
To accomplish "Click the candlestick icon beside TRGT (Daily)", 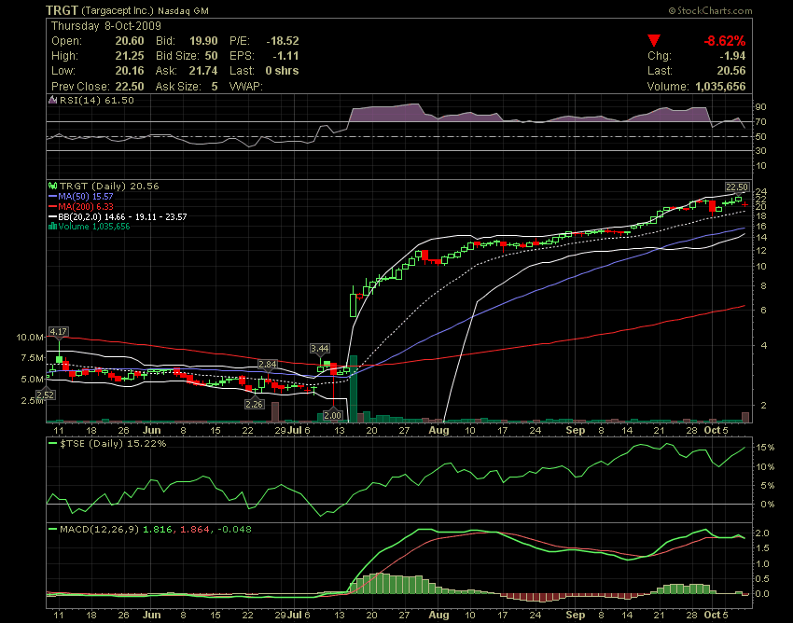I will [52, 187].
